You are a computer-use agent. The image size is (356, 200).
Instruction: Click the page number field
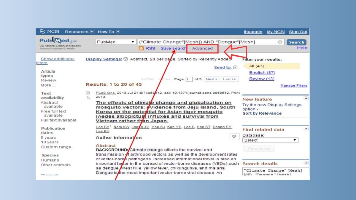[189, 79]
